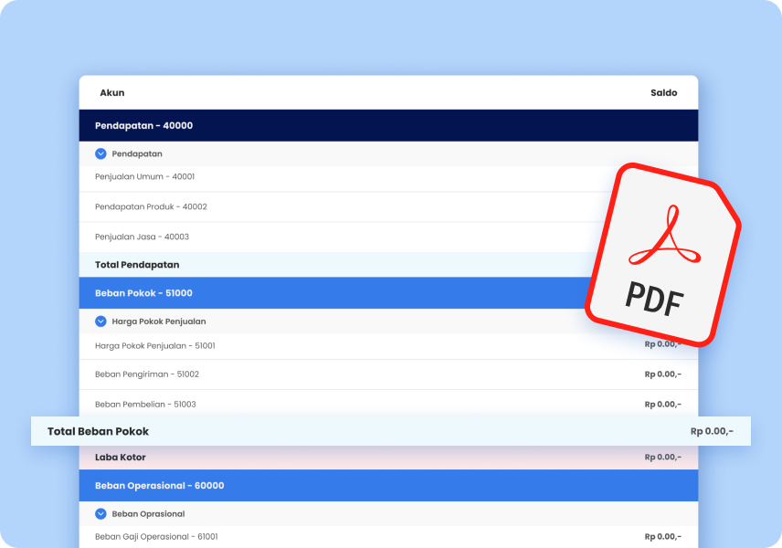Collapse the Beban Oprasional chevron
Viewport: 782px width, 548px height.
coord(100,513)
